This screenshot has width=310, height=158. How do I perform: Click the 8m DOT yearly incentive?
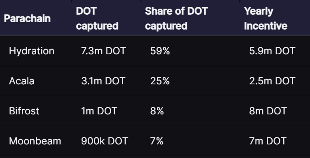268,111
